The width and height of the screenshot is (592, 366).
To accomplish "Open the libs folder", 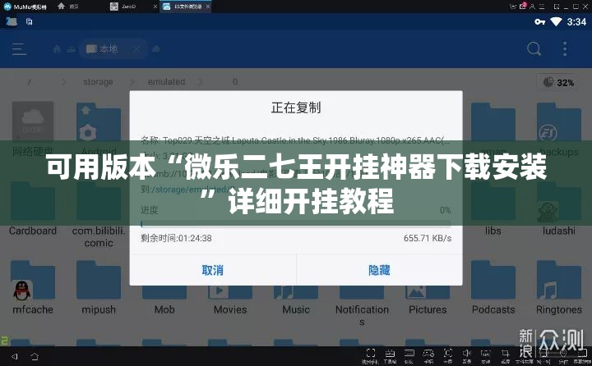I will pyautogui.click(x=493, y=211).
